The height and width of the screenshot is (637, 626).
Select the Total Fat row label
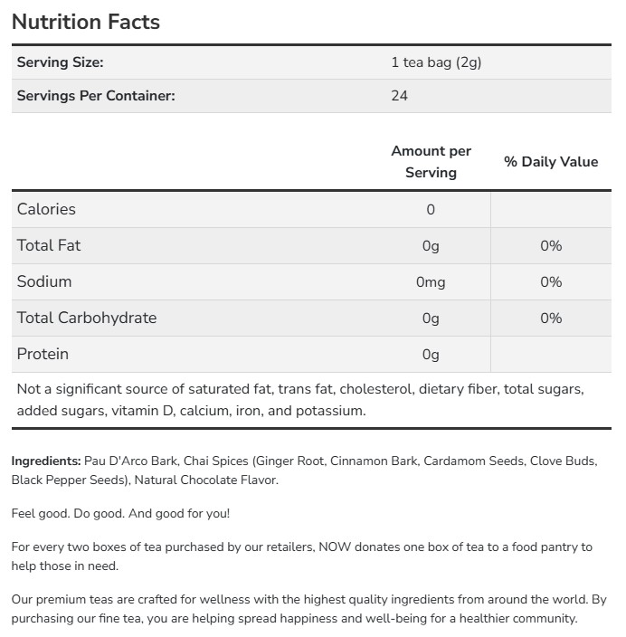49,245
